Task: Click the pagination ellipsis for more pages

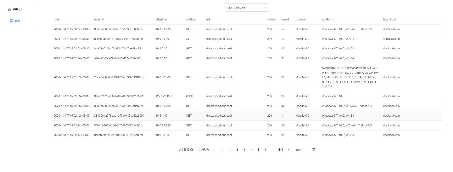Action: pos(273,150)
